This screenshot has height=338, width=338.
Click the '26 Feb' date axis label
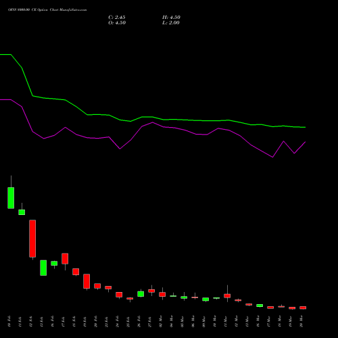tap(139, 322)
